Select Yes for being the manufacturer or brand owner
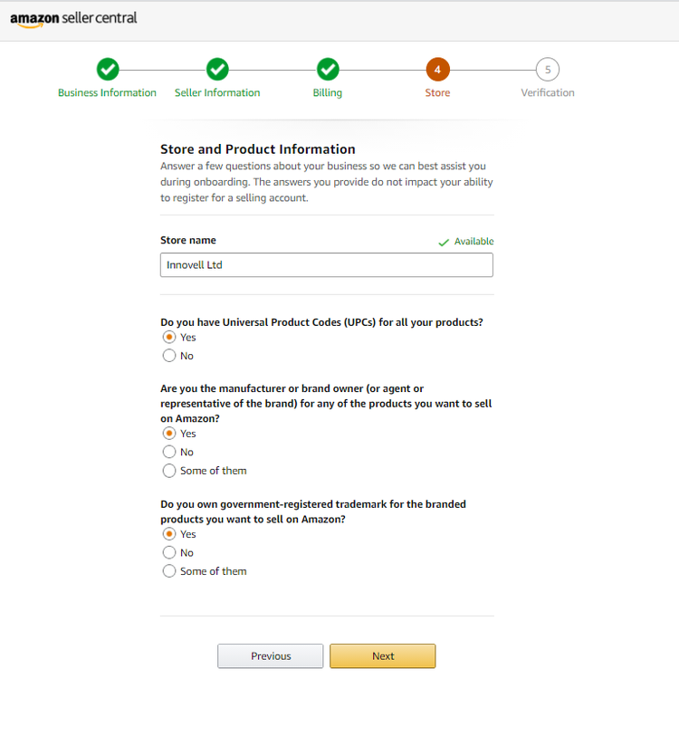Image resolution: width=679 pixels, height=755 pixels. [169, 434]
